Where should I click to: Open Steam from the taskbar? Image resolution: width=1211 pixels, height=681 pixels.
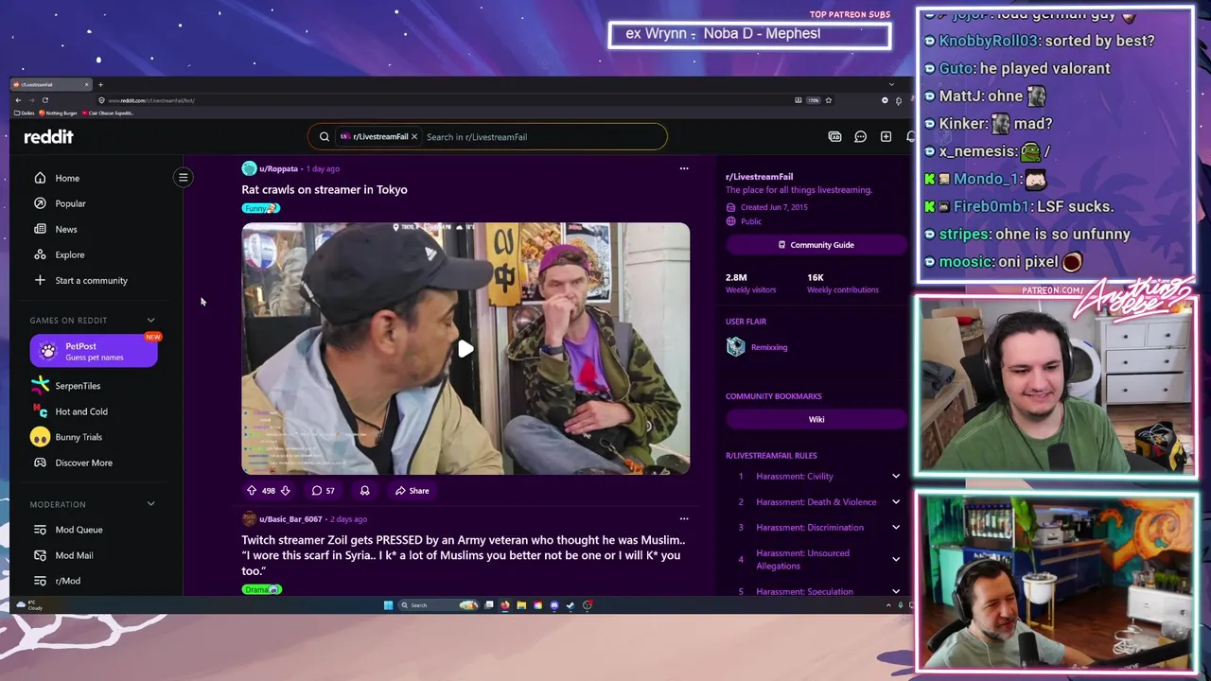coord(570,605)
